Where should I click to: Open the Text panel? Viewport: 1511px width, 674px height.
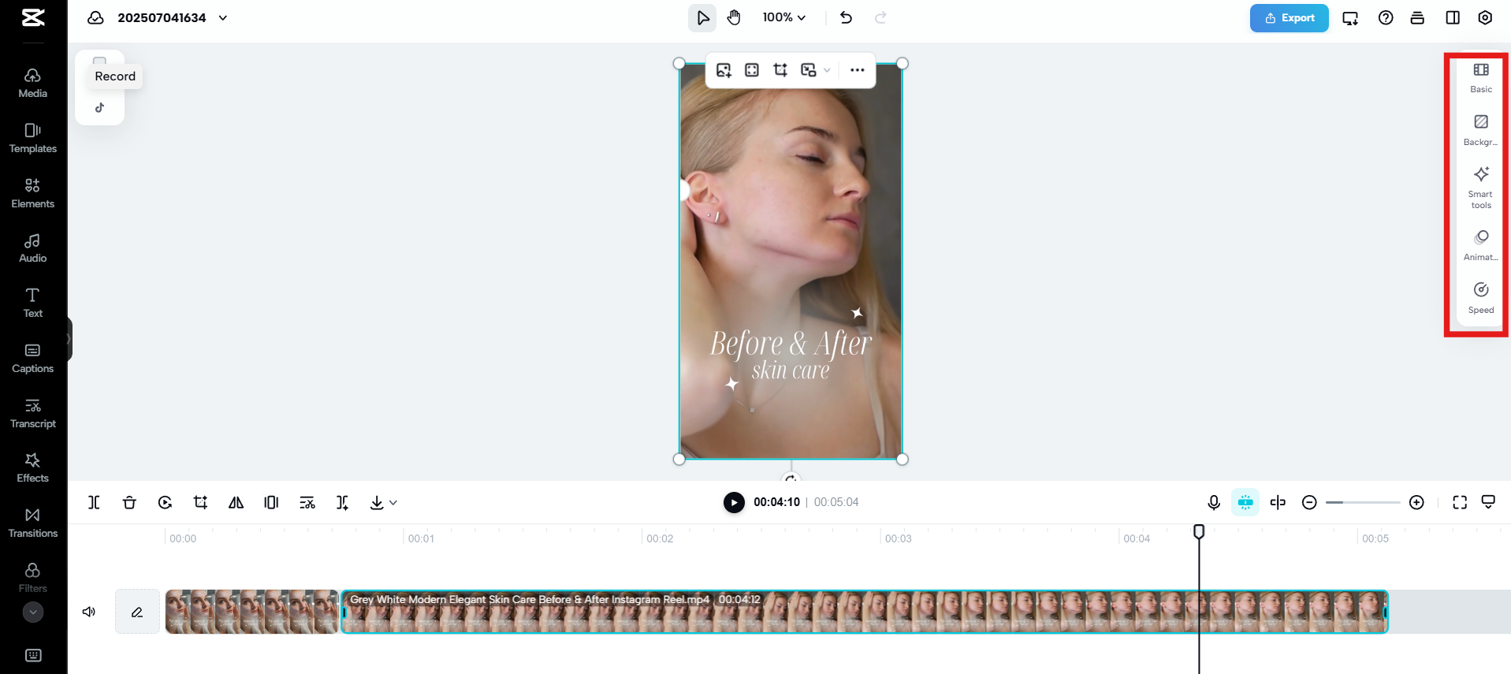pos(32,303)
